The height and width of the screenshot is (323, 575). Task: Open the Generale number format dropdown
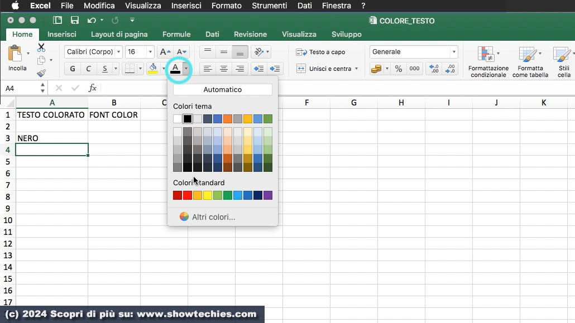pos(454,52)
